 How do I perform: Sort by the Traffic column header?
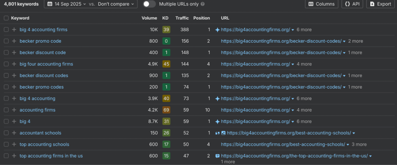click(x=182, y=18)
